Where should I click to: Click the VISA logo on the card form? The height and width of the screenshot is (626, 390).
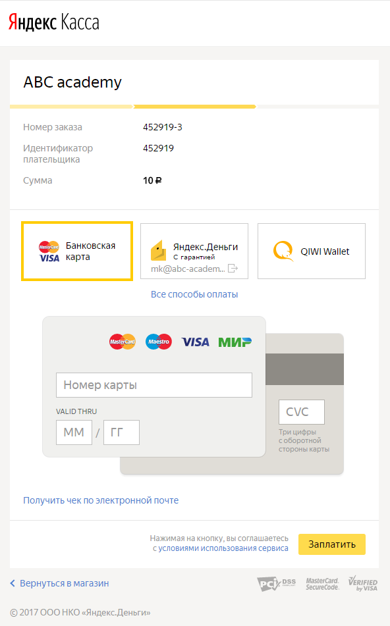tap(196, 342)
